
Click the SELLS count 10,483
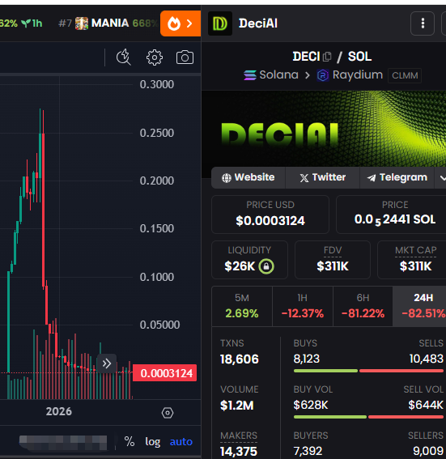pos(427,359)
